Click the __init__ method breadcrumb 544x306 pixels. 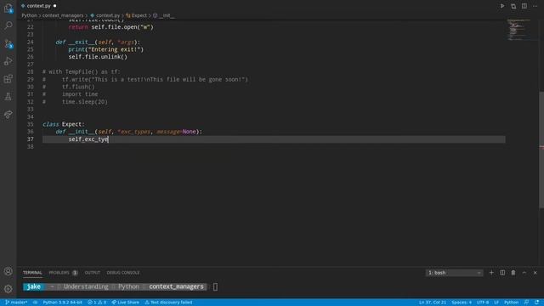tap(164, 15)
